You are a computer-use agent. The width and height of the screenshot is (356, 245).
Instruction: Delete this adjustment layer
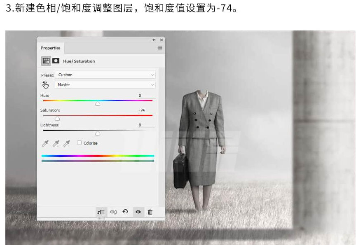[x=150, y=212]
